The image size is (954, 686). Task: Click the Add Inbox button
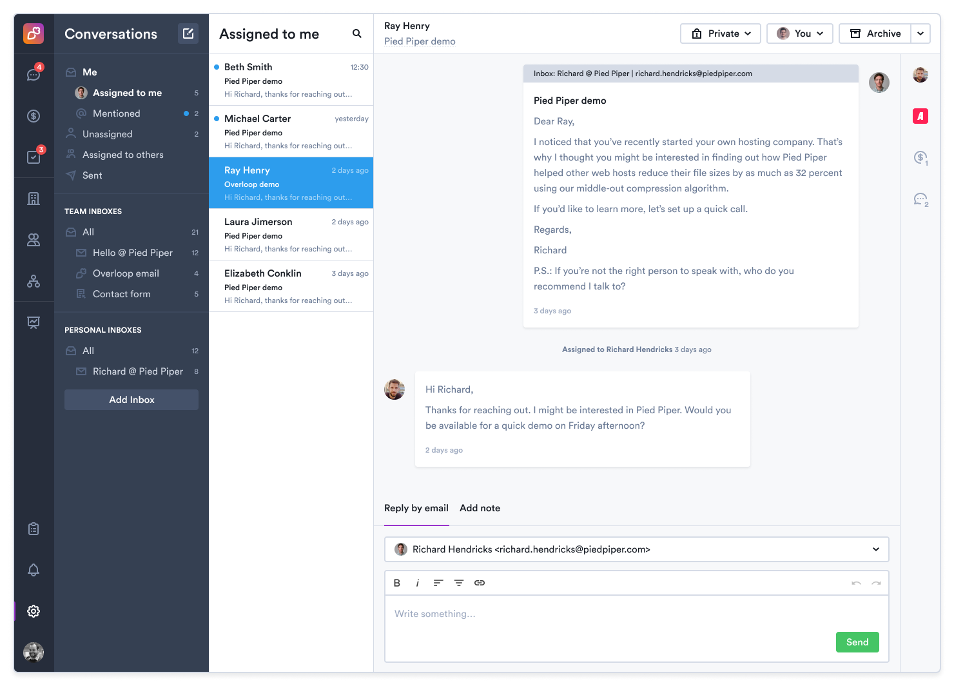131,400
